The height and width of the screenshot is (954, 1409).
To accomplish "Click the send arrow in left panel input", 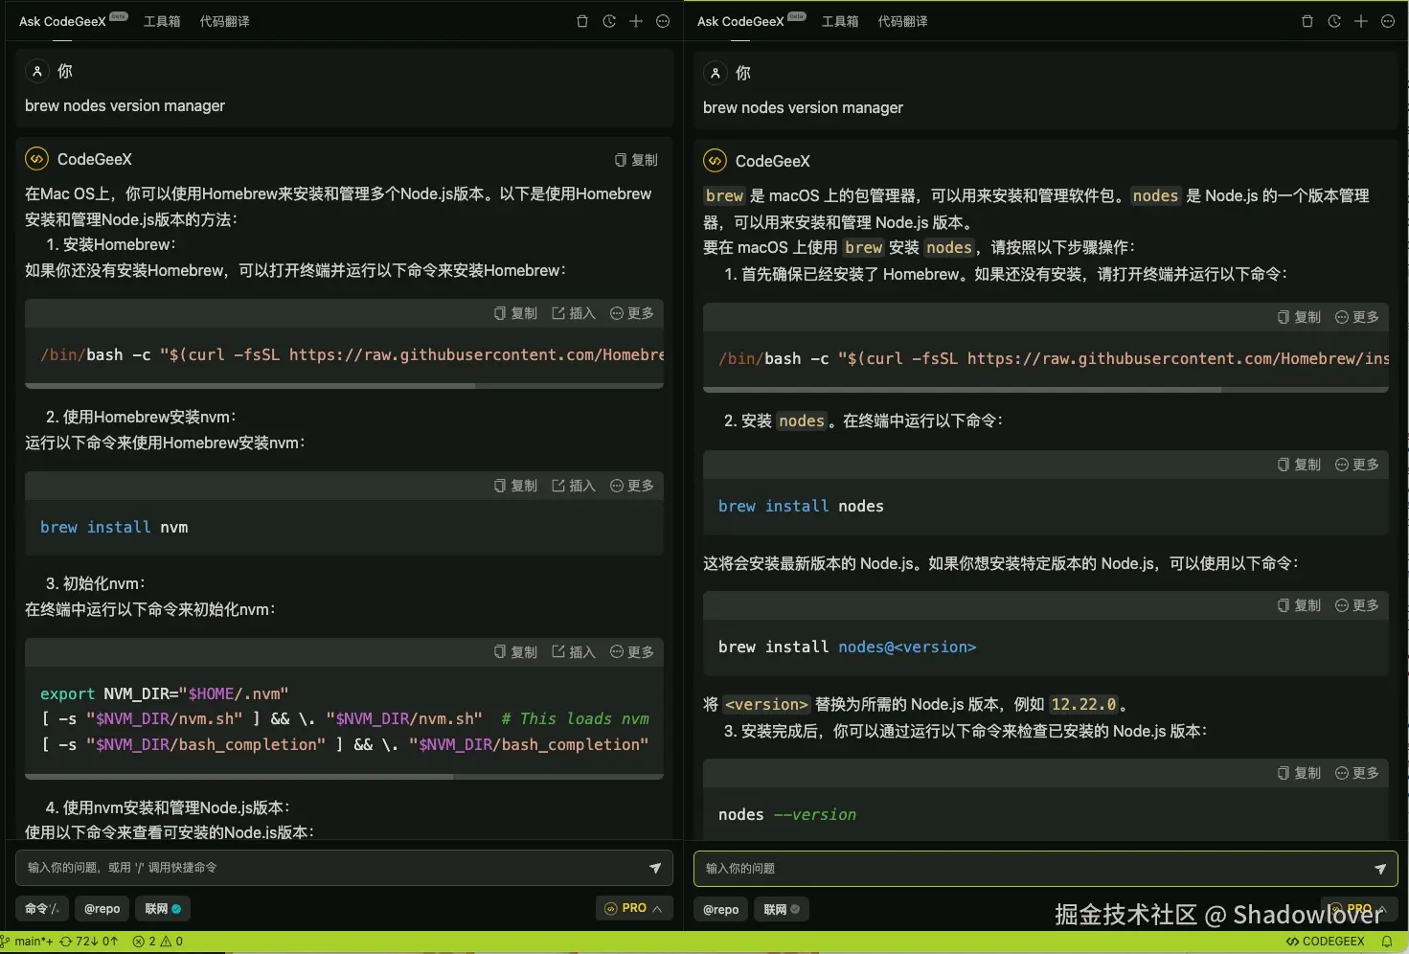I will [655, 868].
